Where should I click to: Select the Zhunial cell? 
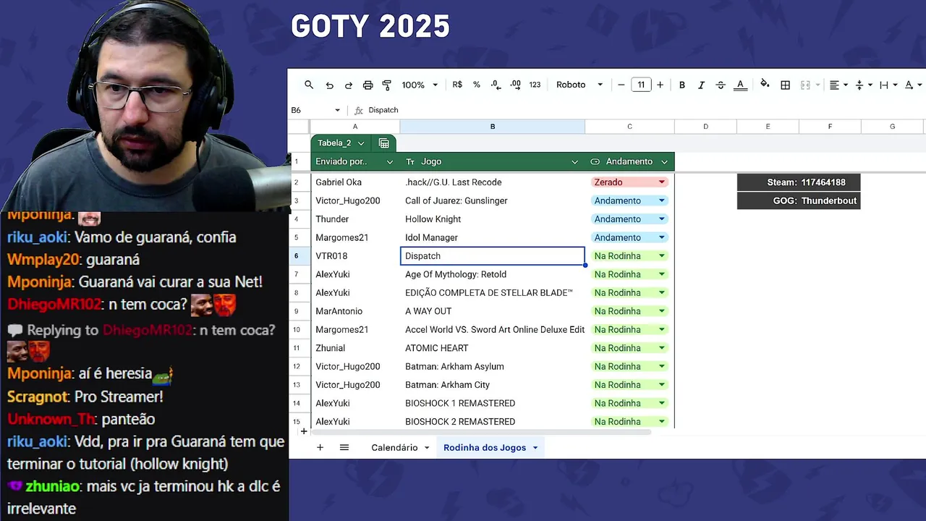(x=354, y=348)
